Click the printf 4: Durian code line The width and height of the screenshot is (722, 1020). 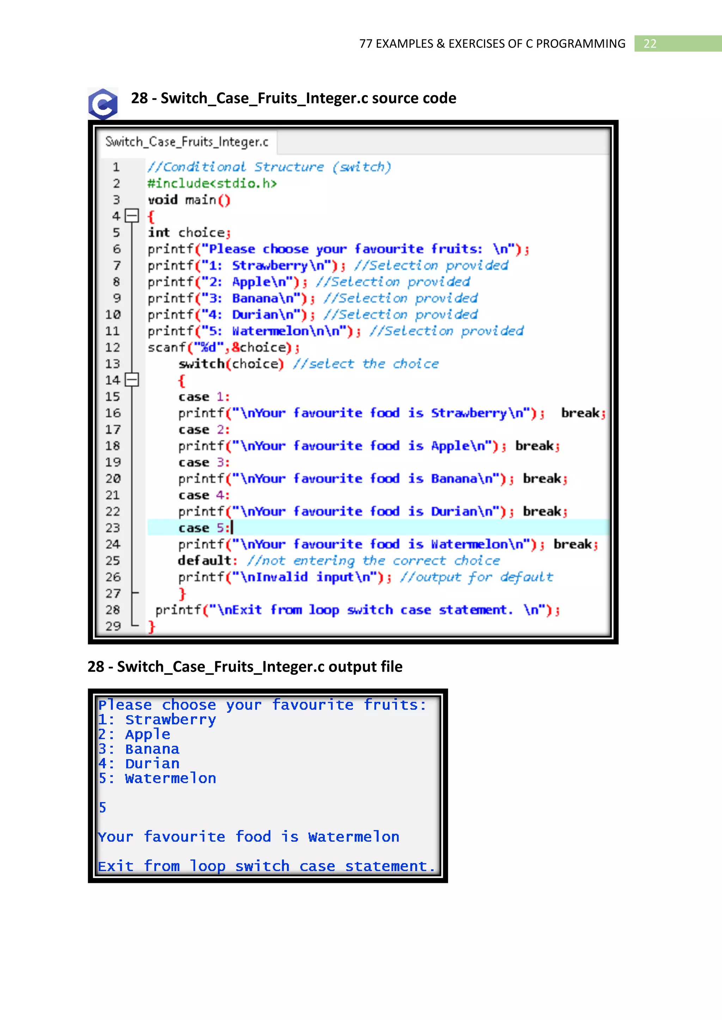231,315
